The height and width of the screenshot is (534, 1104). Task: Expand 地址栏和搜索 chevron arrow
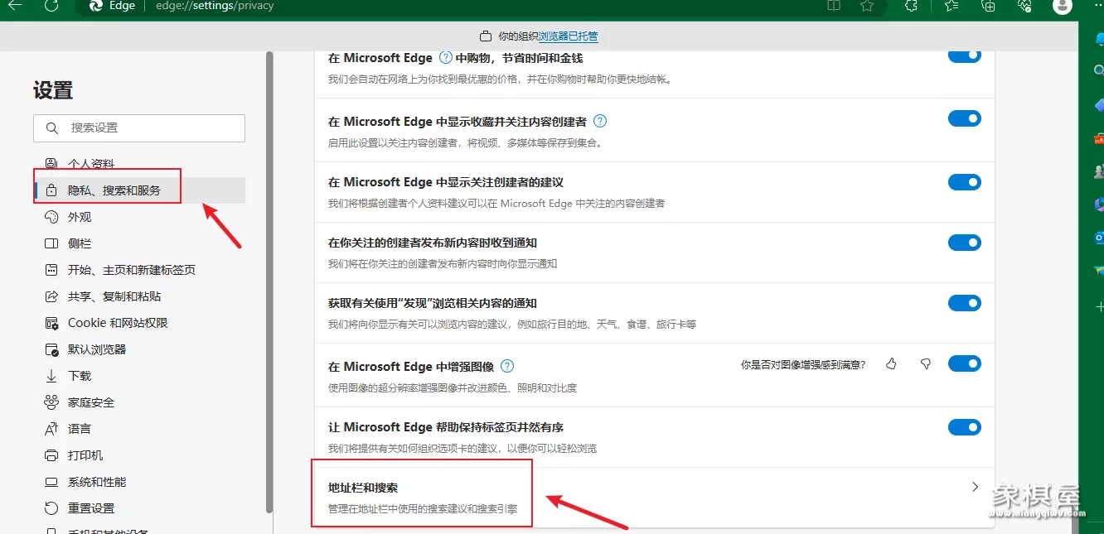pyautogui.click(x=975, y=488)
